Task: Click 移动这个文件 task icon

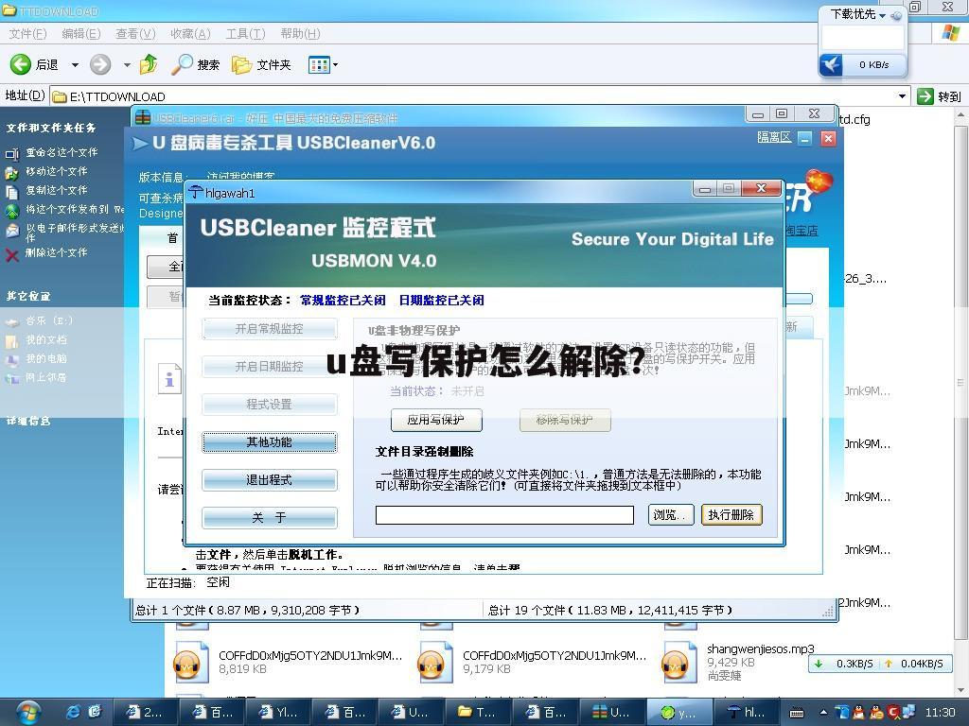Action: [11, 172]
